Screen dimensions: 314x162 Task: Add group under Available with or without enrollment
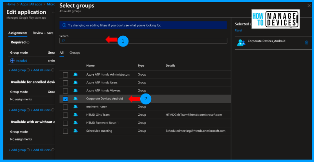[x=17, y=150]
